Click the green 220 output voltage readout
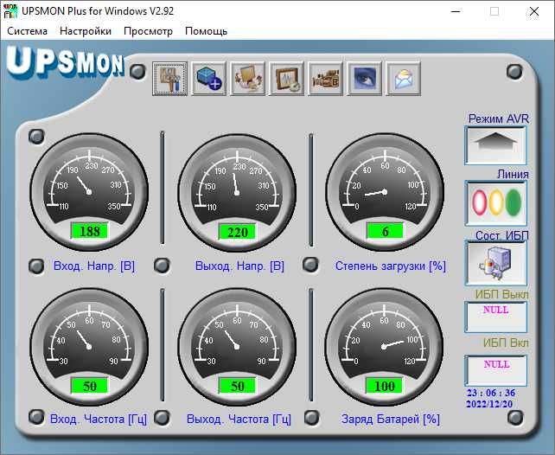Viewport: 555px width, 455px height. [x=238, y=232]
